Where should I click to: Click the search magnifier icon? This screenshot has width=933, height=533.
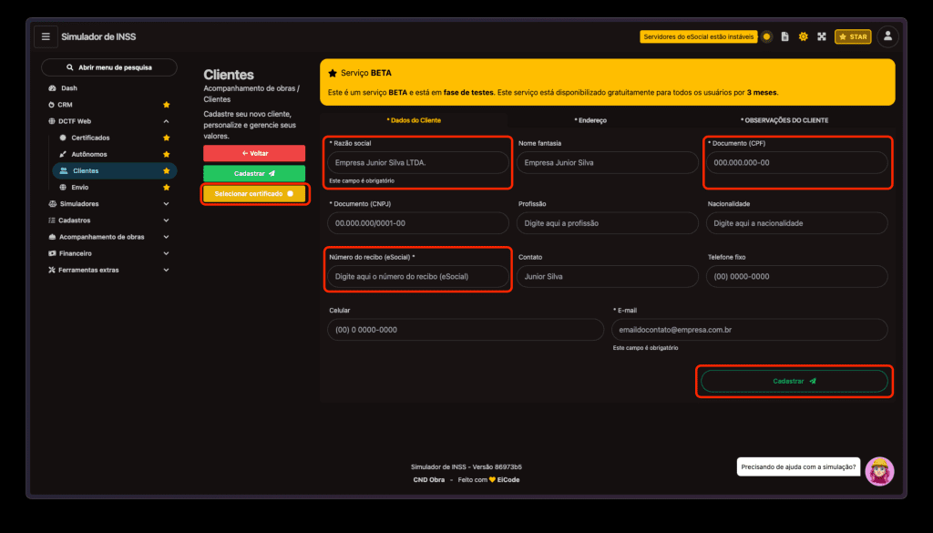click(x=69, y=67)
